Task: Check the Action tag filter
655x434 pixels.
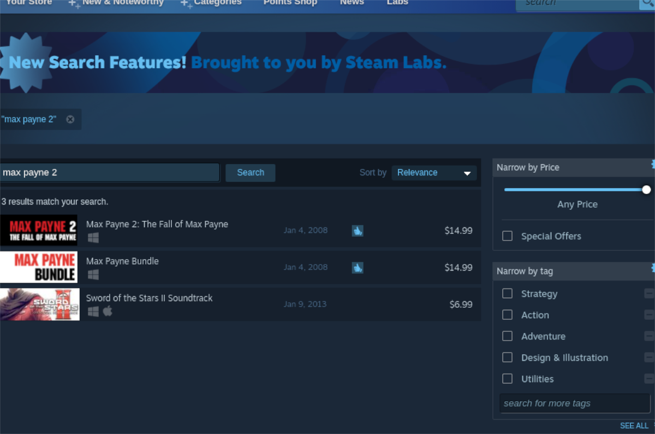Action: click(508, 315)
